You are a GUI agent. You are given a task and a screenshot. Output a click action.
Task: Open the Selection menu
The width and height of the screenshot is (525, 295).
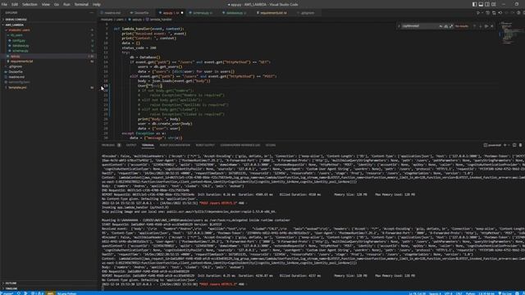(30, 4)
